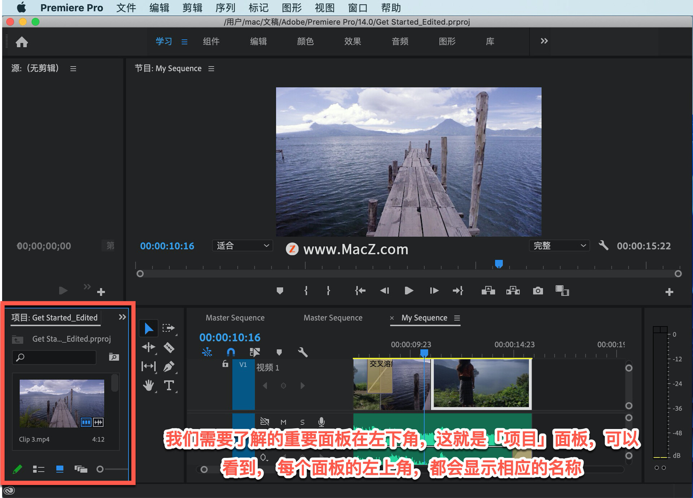Open the 适合 zoom level dropdown
The height and width of the screenshot is (498, 693).
243,246
